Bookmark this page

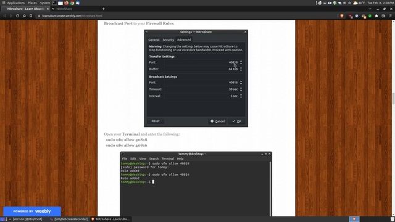point(31,16)
